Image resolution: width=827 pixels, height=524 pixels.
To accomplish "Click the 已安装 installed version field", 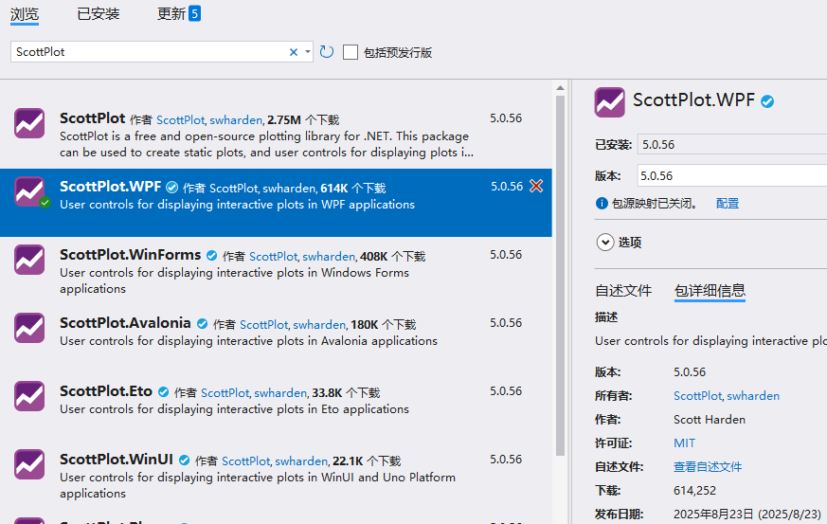I will point(732,144).
